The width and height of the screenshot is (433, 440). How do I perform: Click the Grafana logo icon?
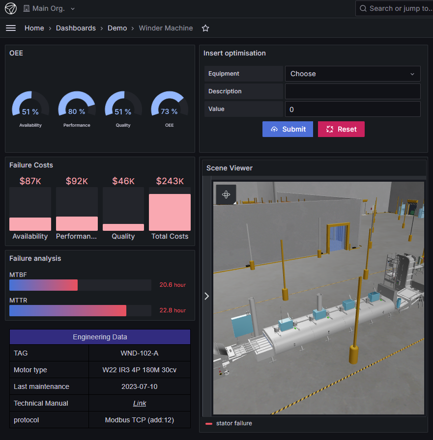11,8
